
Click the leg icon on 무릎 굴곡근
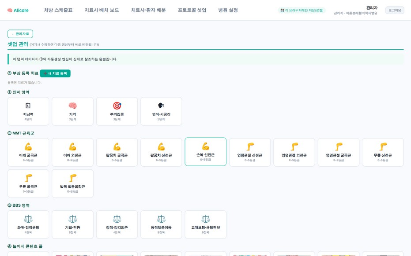click(28, 178)
